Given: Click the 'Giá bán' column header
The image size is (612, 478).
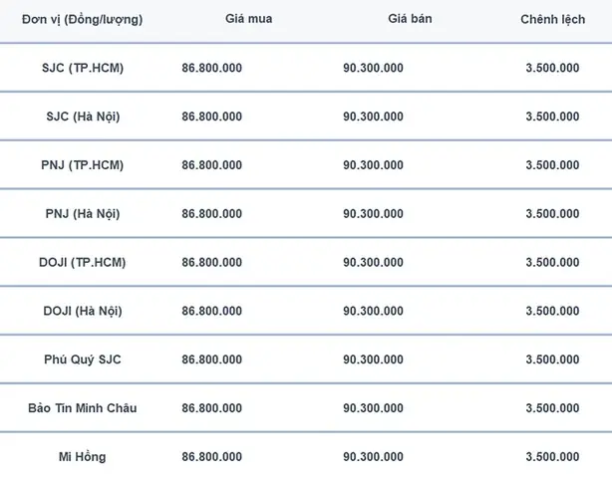Looking at the screenshot, I should pyautogui.click(x=410, y=19).
